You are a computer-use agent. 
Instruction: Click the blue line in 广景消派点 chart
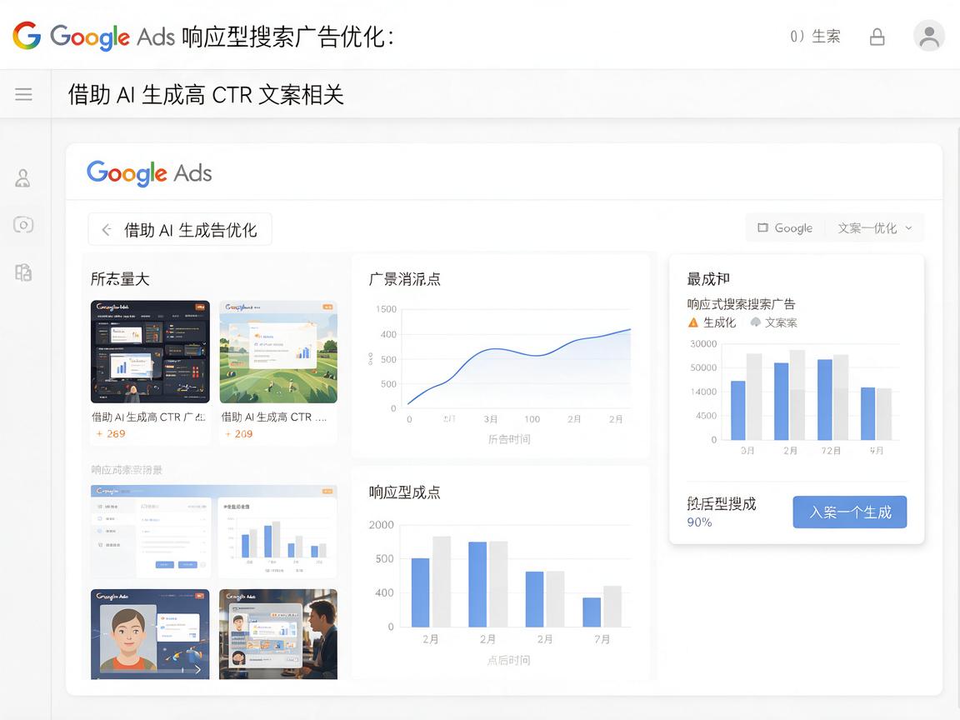[x=518, y=352]
